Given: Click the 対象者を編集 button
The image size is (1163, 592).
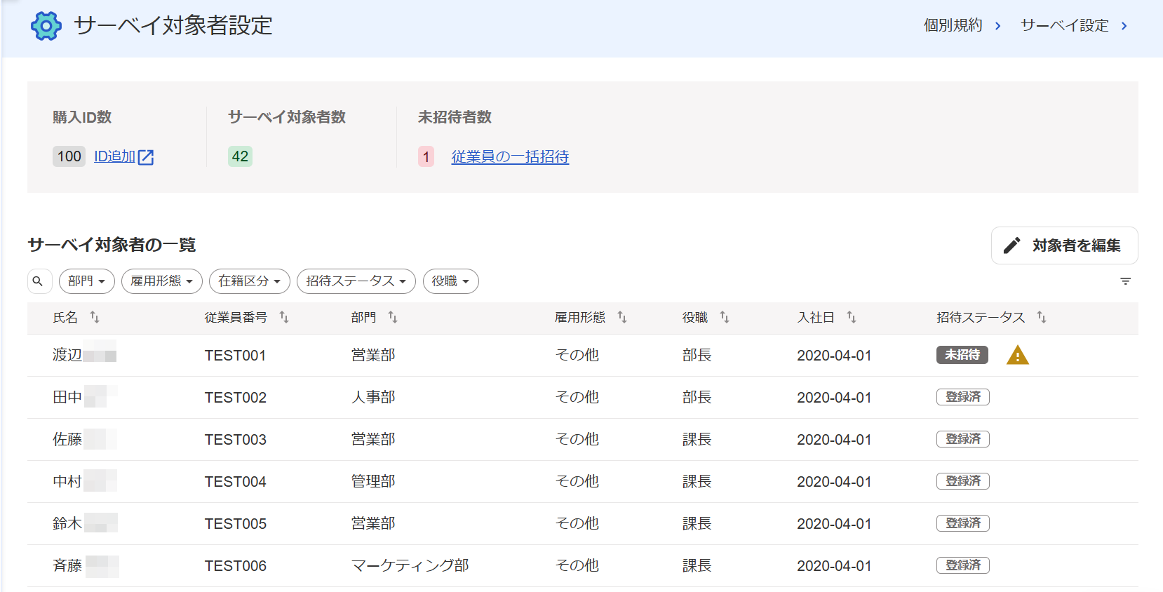Looking at the screenshot, I should tap(1064, 245).
